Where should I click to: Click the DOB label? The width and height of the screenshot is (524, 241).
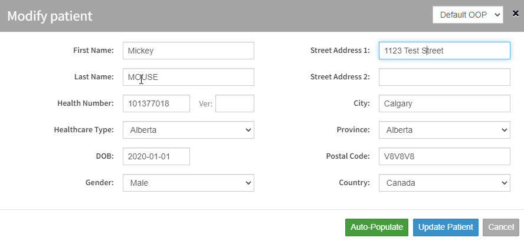tap(105, 156)
